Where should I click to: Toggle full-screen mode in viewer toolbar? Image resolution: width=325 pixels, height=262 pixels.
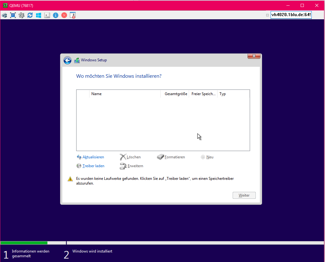[13, 15]
